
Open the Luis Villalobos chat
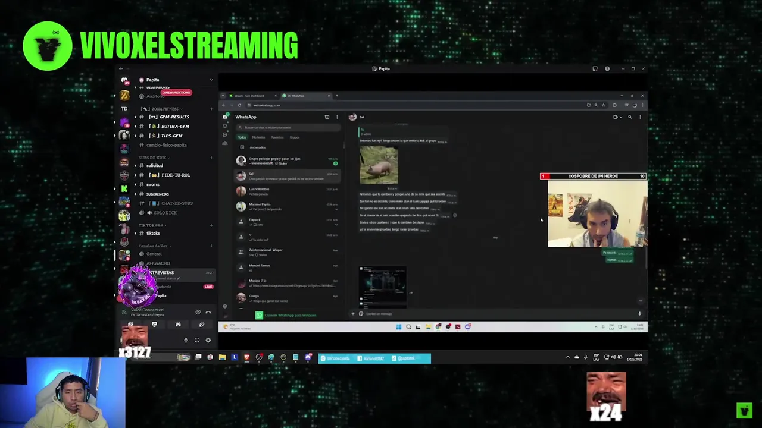click(x=288, y=191)
